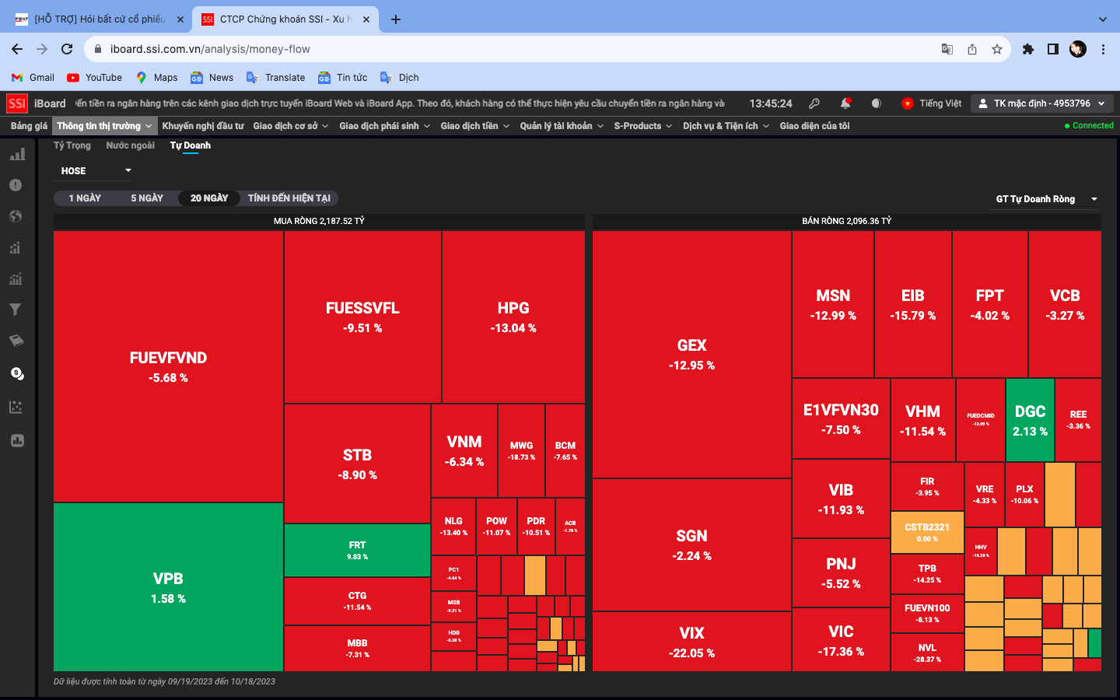1120x700 pixels.
Task: Open the funnel filter icon in sidebar
Action: tap(16, 310)
